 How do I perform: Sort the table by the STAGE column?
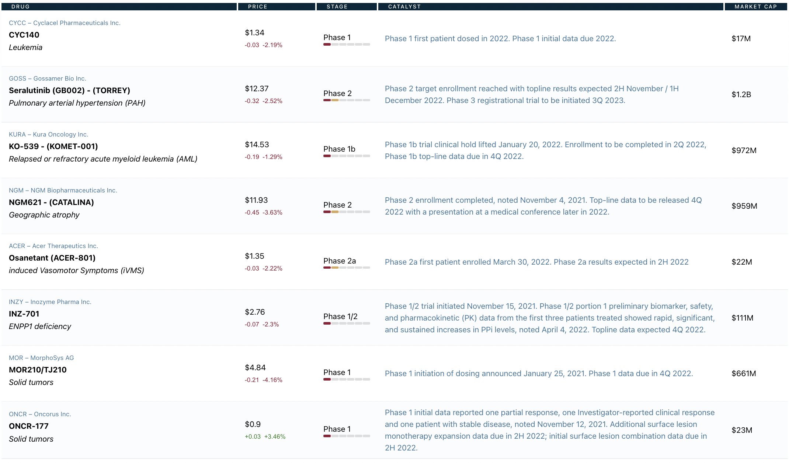pos(337,6)
